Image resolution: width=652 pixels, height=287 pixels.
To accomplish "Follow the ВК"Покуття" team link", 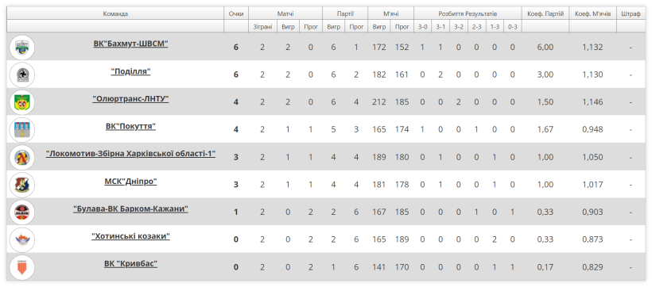I will coord(130,126).
